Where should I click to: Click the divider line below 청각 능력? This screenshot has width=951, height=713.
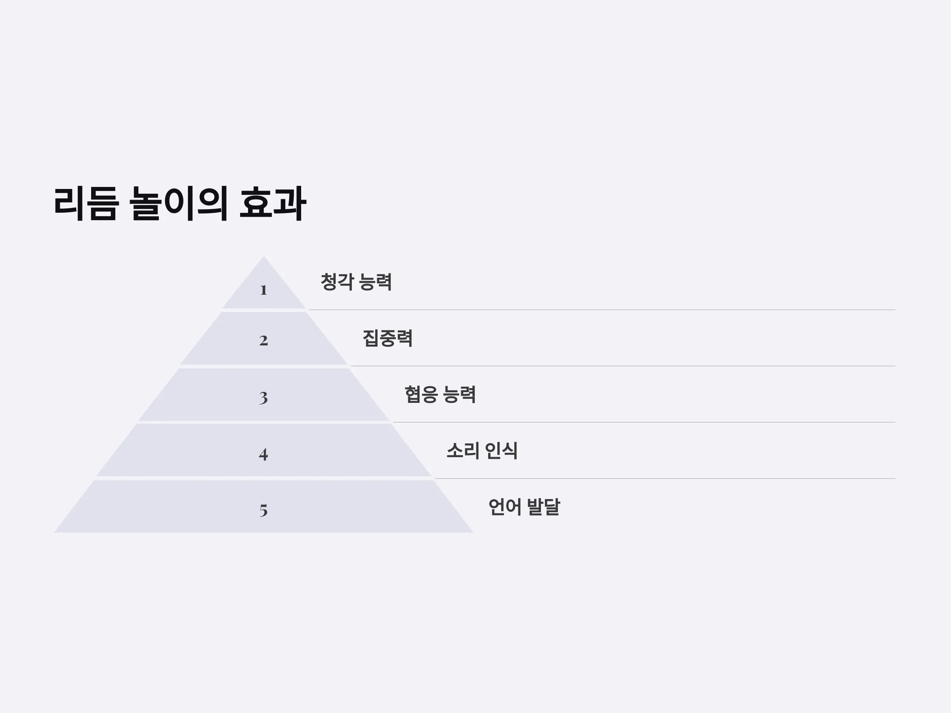pos(602,309)
